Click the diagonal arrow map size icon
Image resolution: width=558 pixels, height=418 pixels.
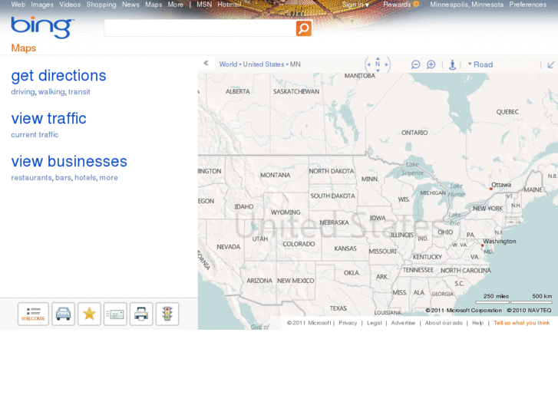point(551,64)
